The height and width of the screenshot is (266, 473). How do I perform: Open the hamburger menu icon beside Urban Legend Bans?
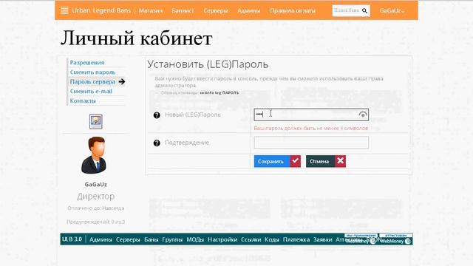[x=64, y=10]
